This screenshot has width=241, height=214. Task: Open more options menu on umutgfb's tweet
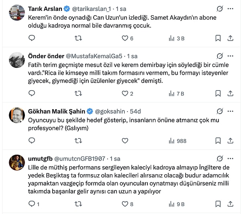231,158
